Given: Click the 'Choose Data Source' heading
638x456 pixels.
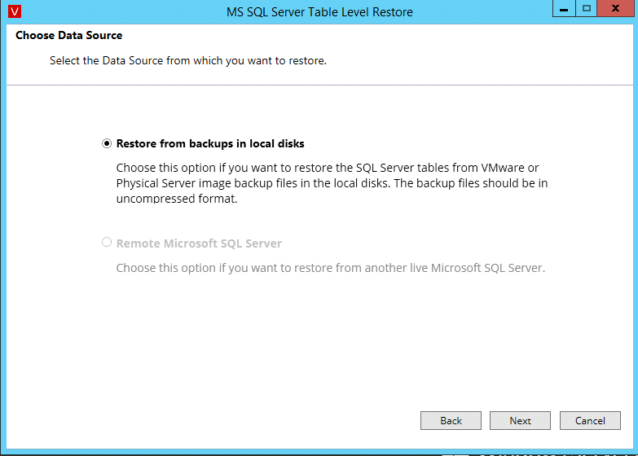Looking at the screenshot, I should (x=68, y=35).
